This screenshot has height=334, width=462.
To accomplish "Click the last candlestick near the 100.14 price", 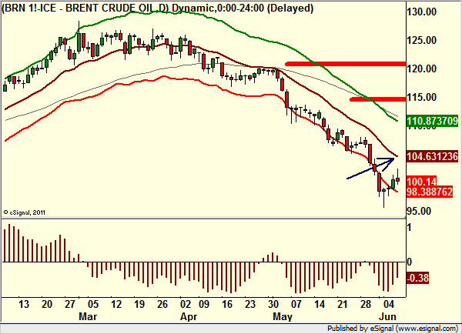I will point(398,177).
